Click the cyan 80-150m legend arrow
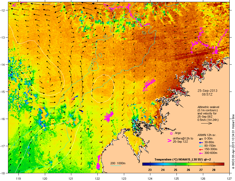 (x=201, y=146)
